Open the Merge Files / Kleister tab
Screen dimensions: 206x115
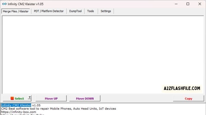point(16,11)
